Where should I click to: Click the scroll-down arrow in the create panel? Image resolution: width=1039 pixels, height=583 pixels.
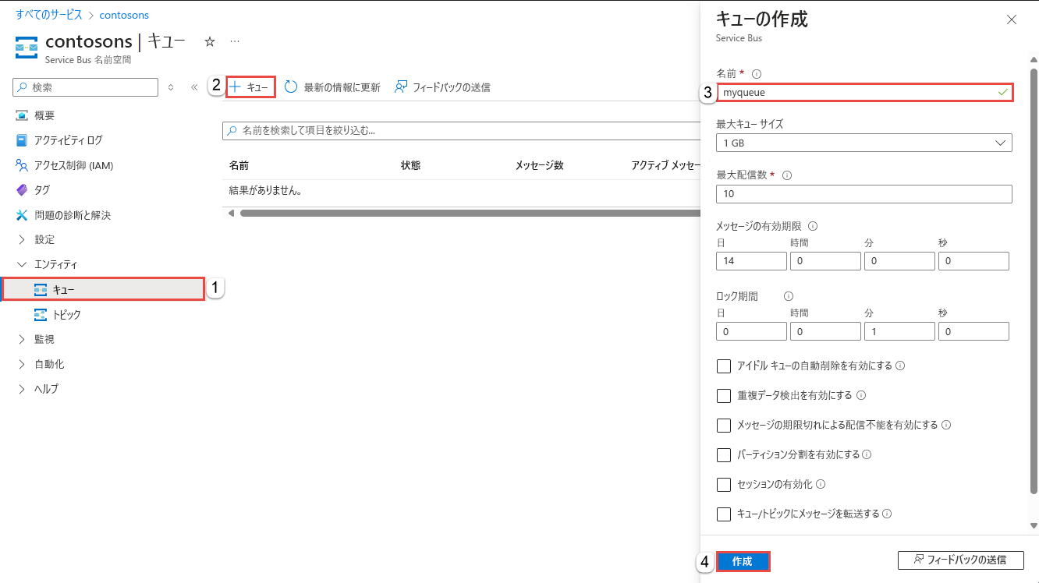click(x=1034, y=525)
